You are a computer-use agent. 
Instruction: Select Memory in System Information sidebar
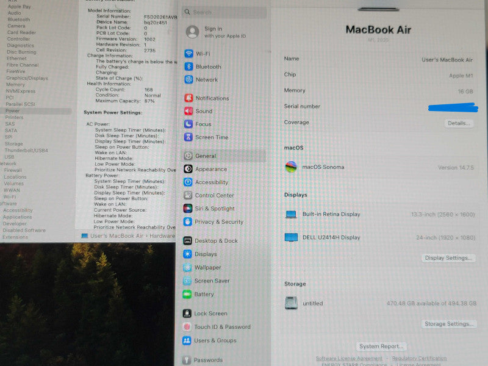point(15,85)
